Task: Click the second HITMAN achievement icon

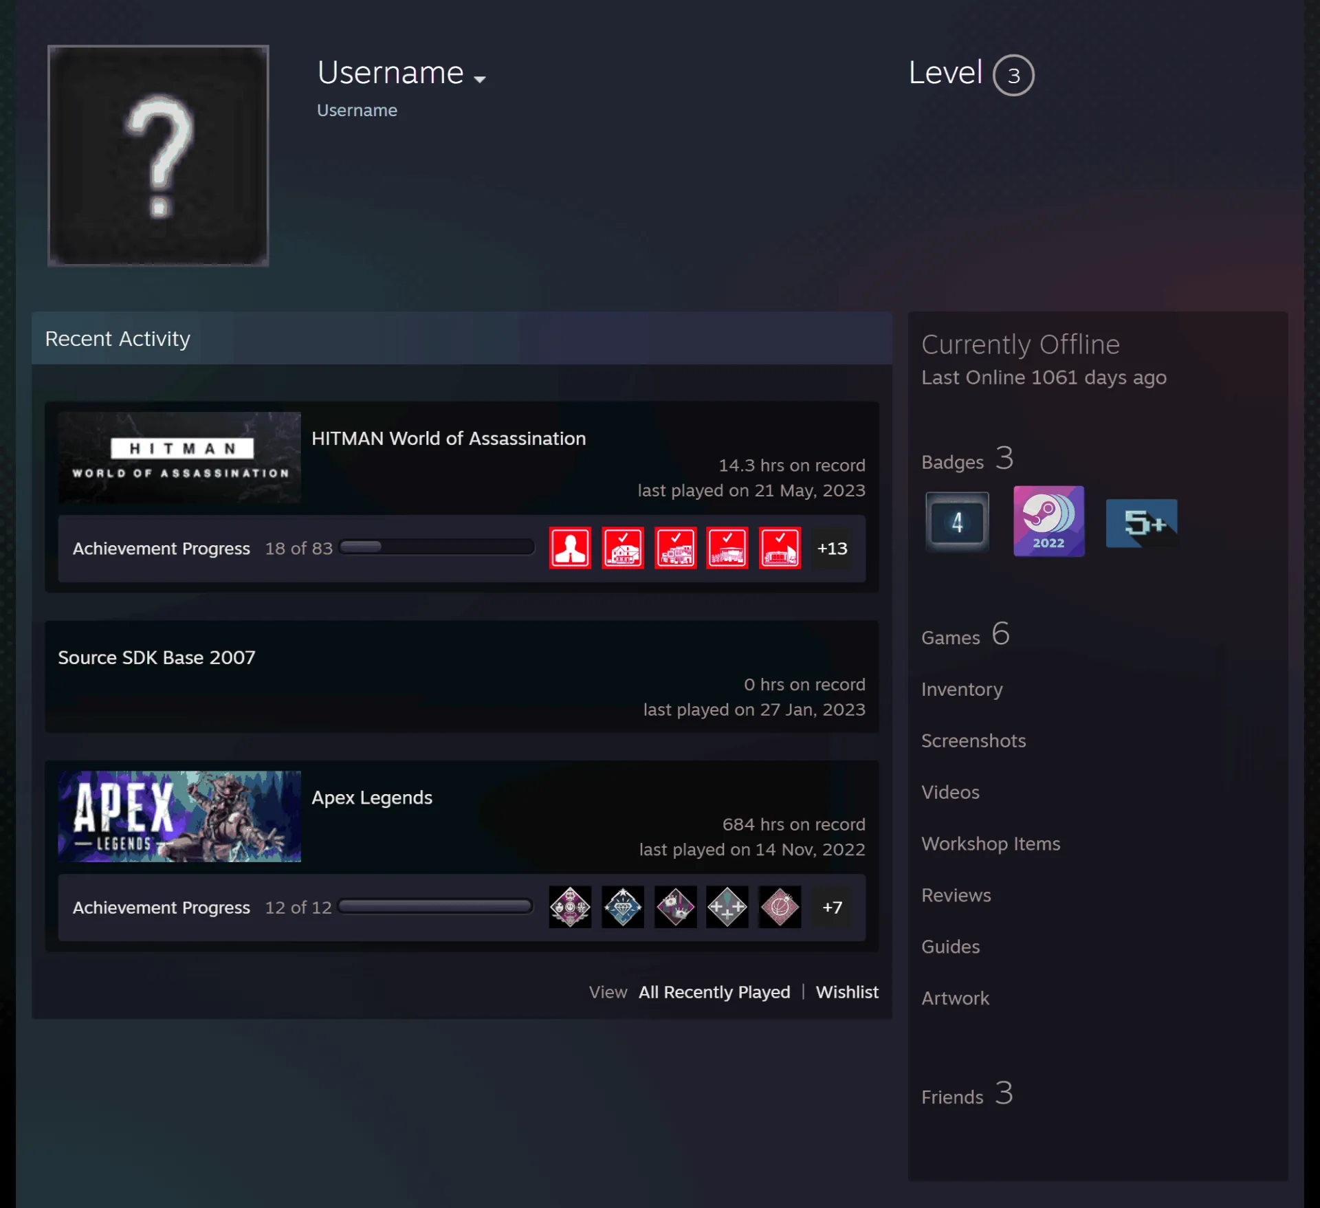Action: tap(623, 548)
